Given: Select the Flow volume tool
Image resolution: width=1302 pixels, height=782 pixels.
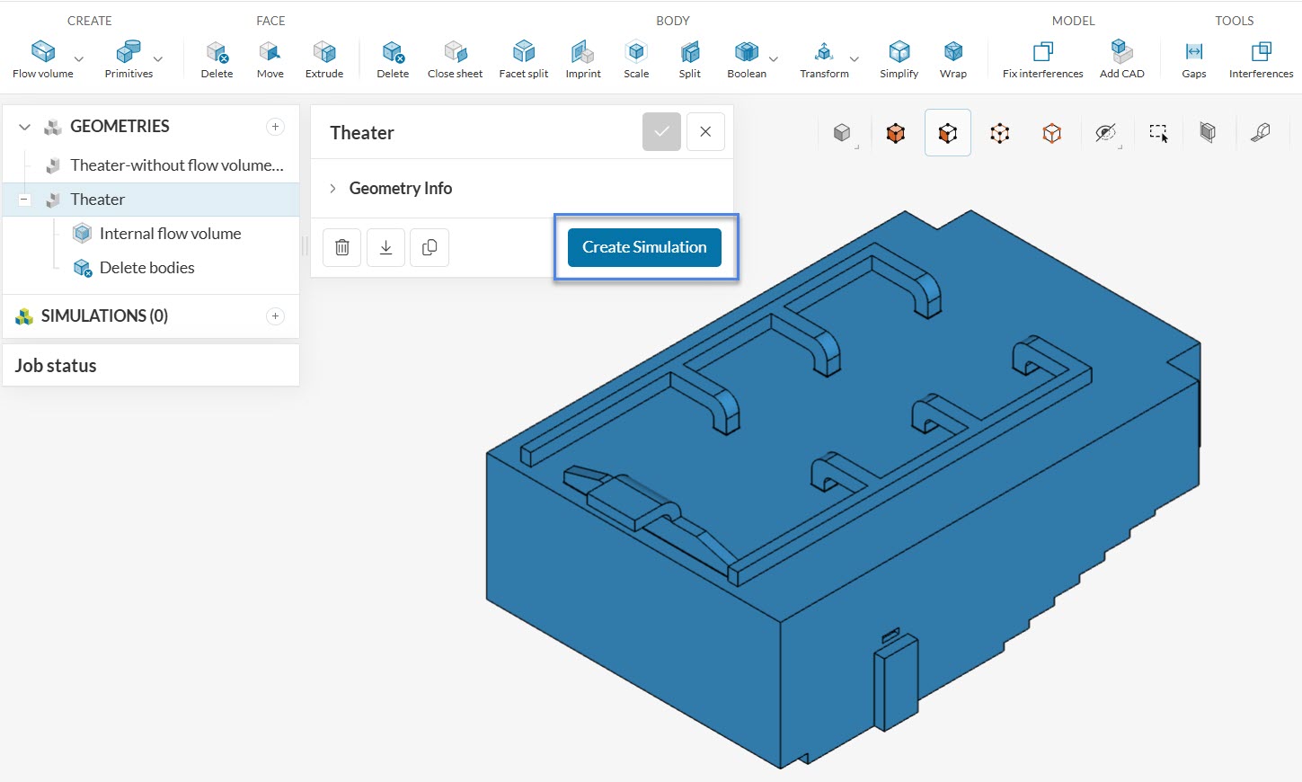Looking at the screenshot, I should tap(43, 59).
